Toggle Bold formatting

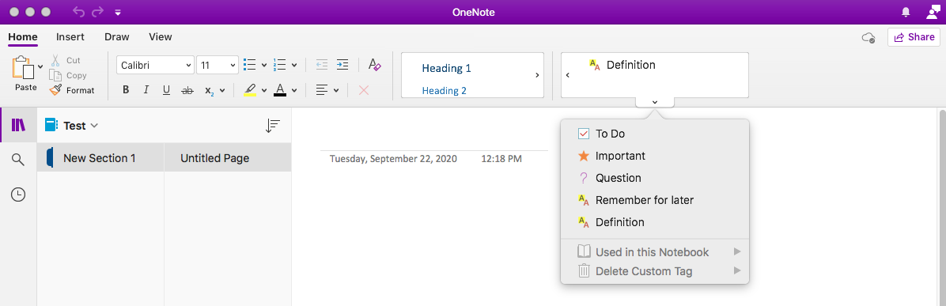click(x=126, y=90)
